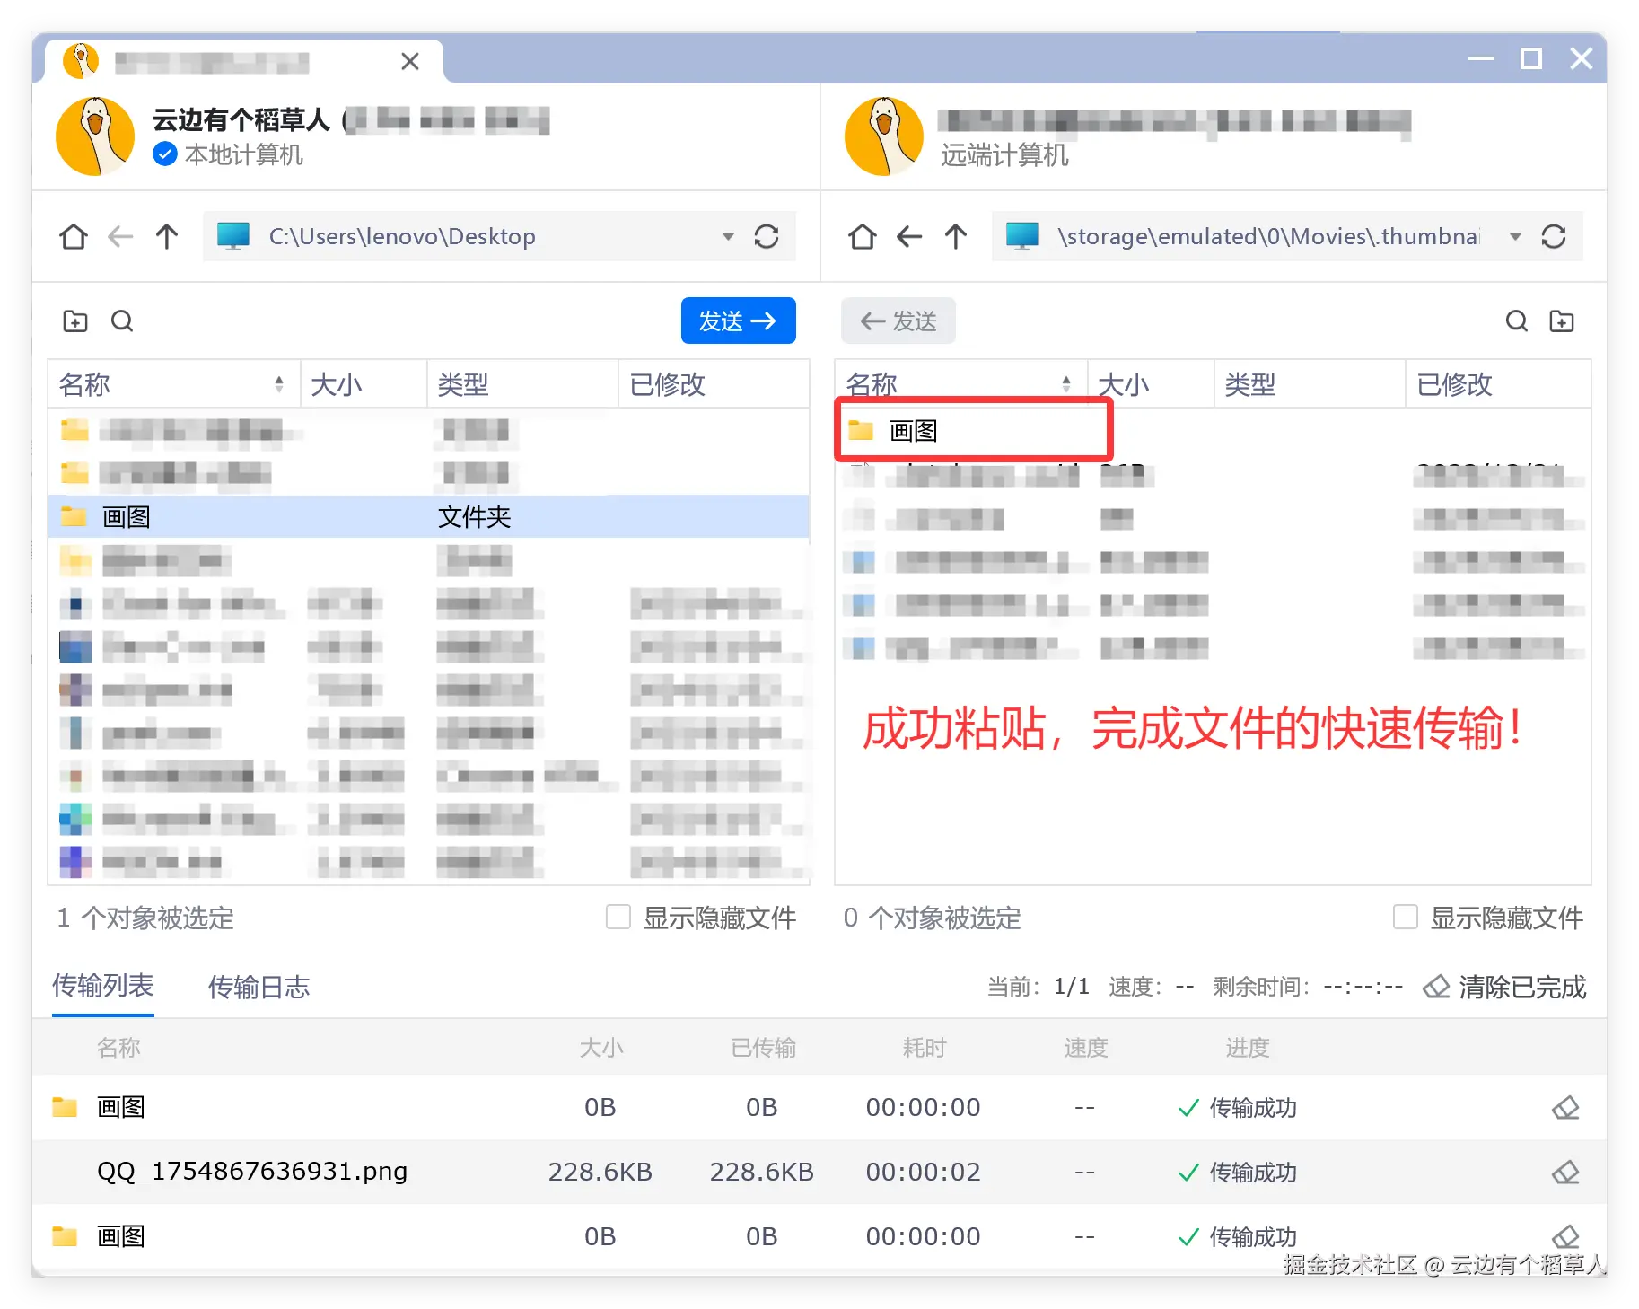Create a new folder in local panel
1639x1309 pixels.
(x=75, y=321)
